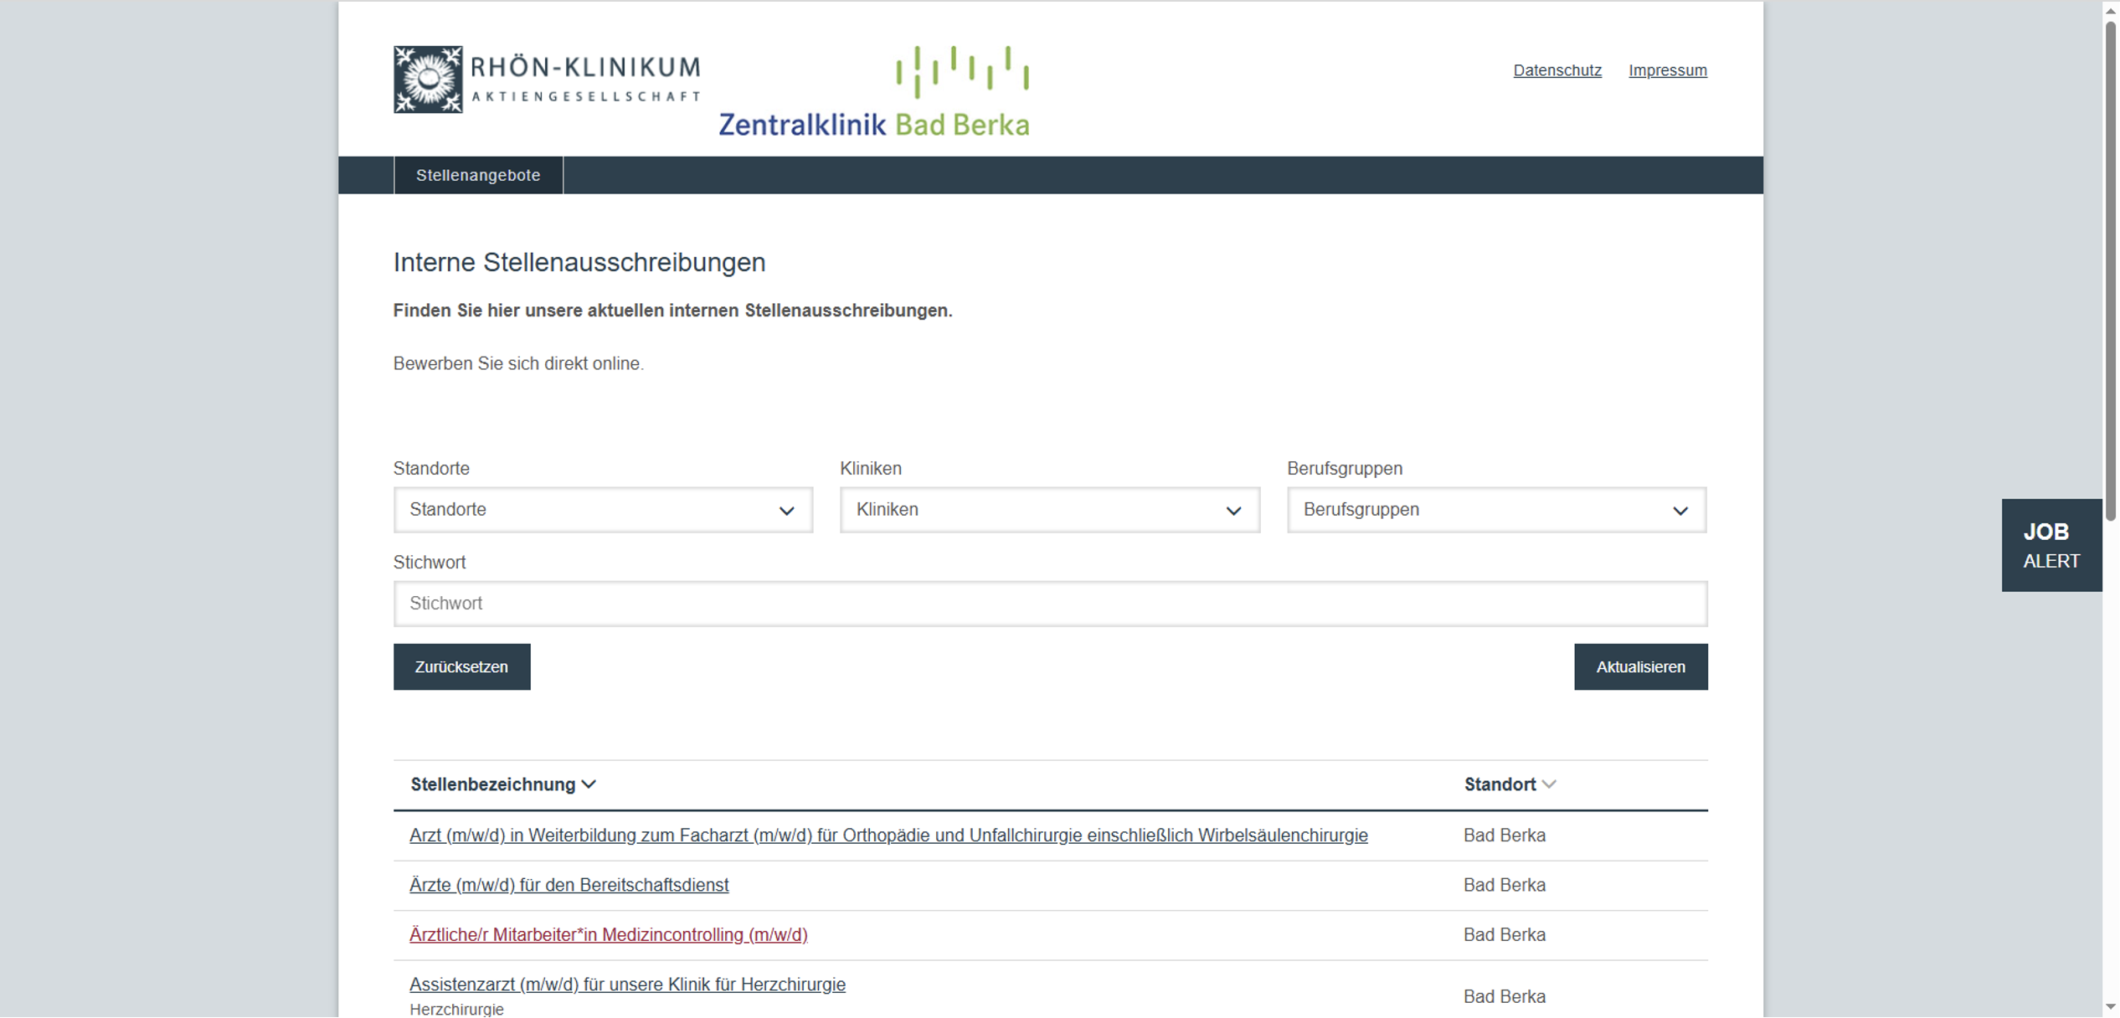Sort by Stellenbezeichnung column
Viewport: 2120px width, 1018px height.
coord(503,784)
